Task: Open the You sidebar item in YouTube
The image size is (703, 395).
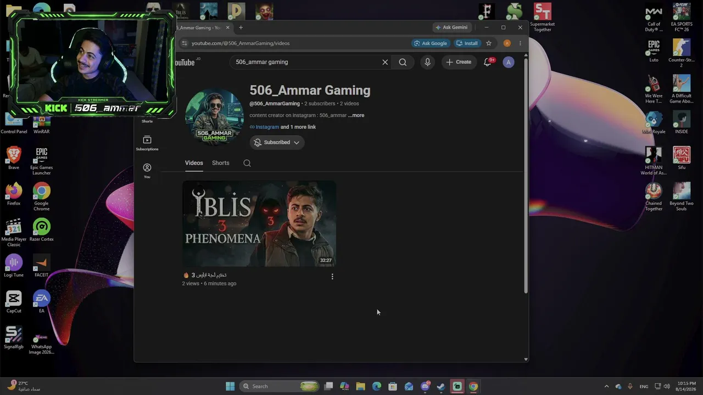Action: pyautogui.click(x=147, y=171)
